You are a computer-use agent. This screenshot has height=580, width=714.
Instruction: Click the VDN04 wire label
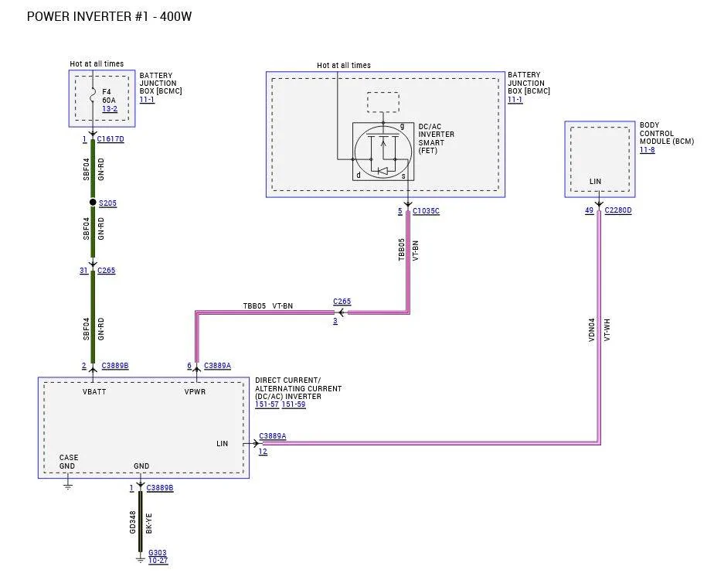pyautogui.click(x=591, y=330)
